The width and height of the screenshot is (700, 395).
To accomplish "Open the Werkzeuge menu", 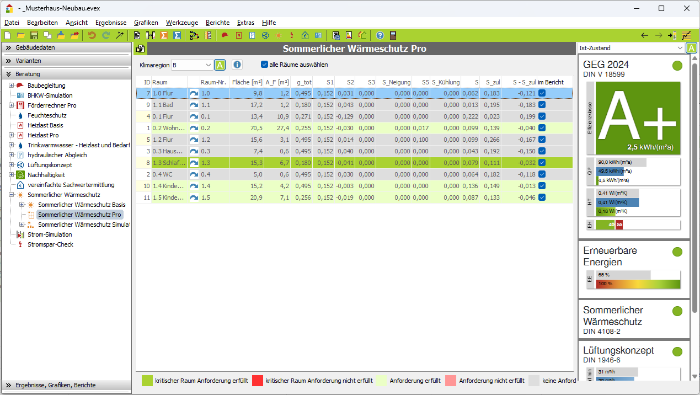I will [x=182, y=23].
